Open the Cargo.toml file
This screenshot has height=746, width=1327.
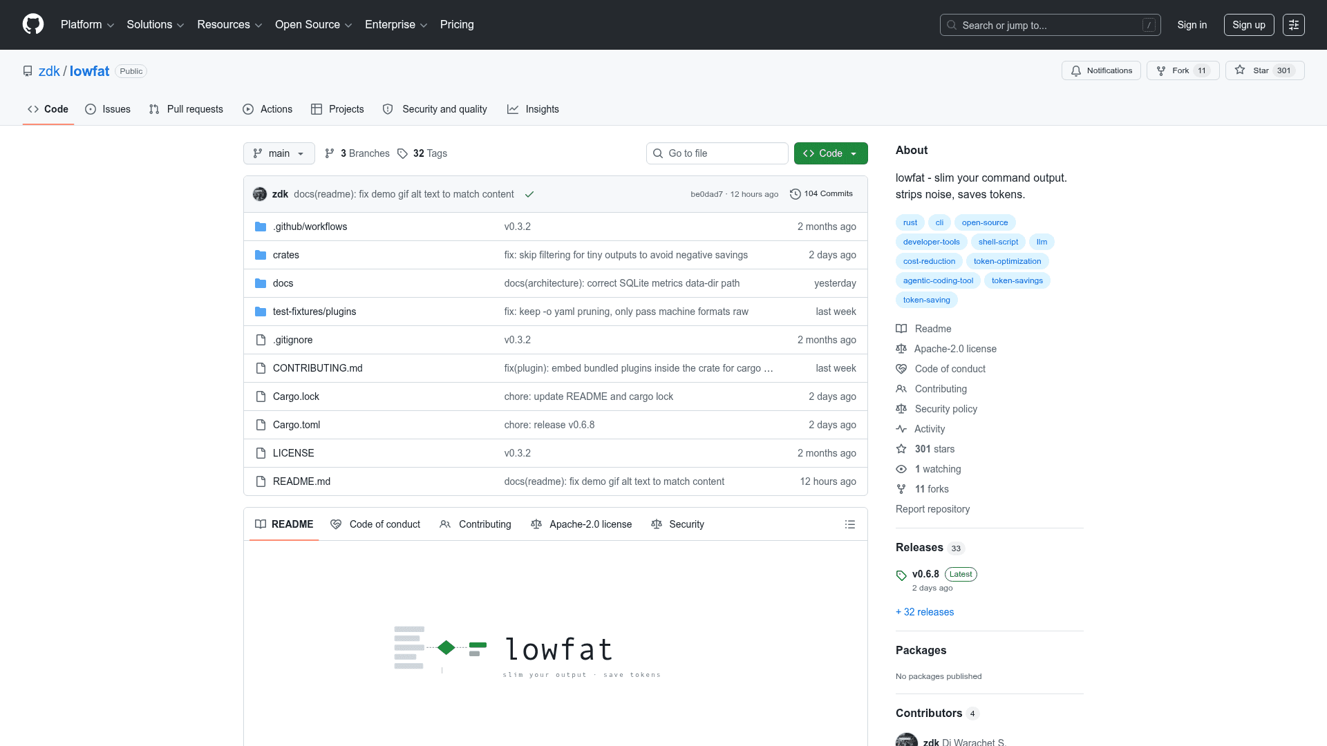point(297,425)
